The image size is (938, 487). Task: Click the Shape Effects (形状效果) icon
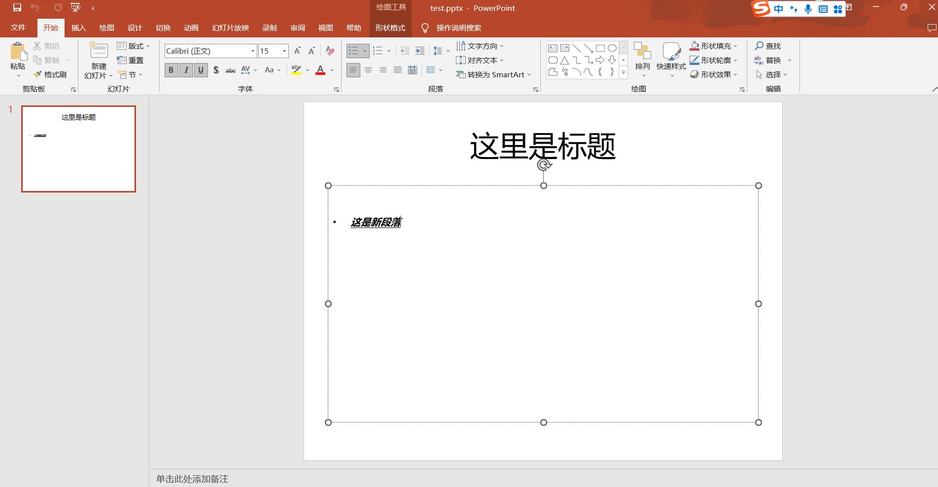click(x=712, y=74)
